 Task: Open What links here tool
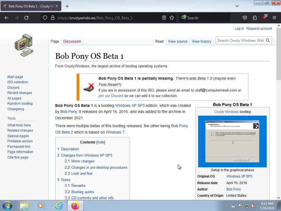[x=19, y=125]
